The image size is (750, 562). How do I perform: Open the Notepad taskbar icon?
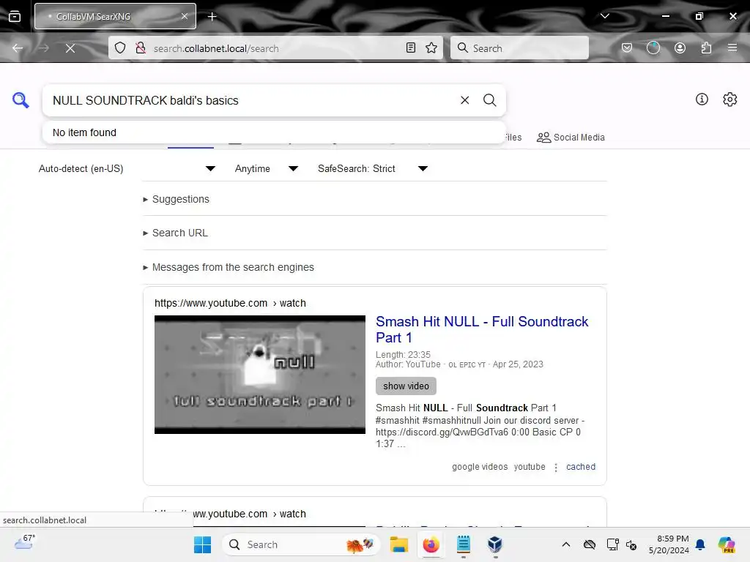(463, 544)
